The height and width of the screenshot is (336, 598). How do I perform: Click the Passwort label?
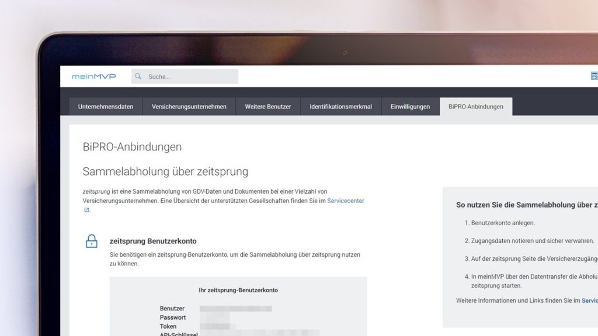click(x=173, y=317)
